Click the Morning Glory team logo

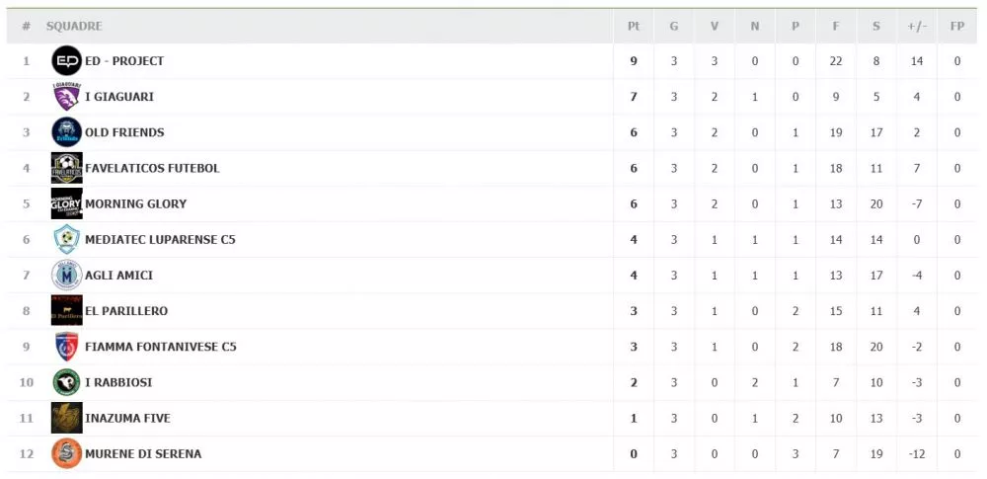(x=67, y=203)
